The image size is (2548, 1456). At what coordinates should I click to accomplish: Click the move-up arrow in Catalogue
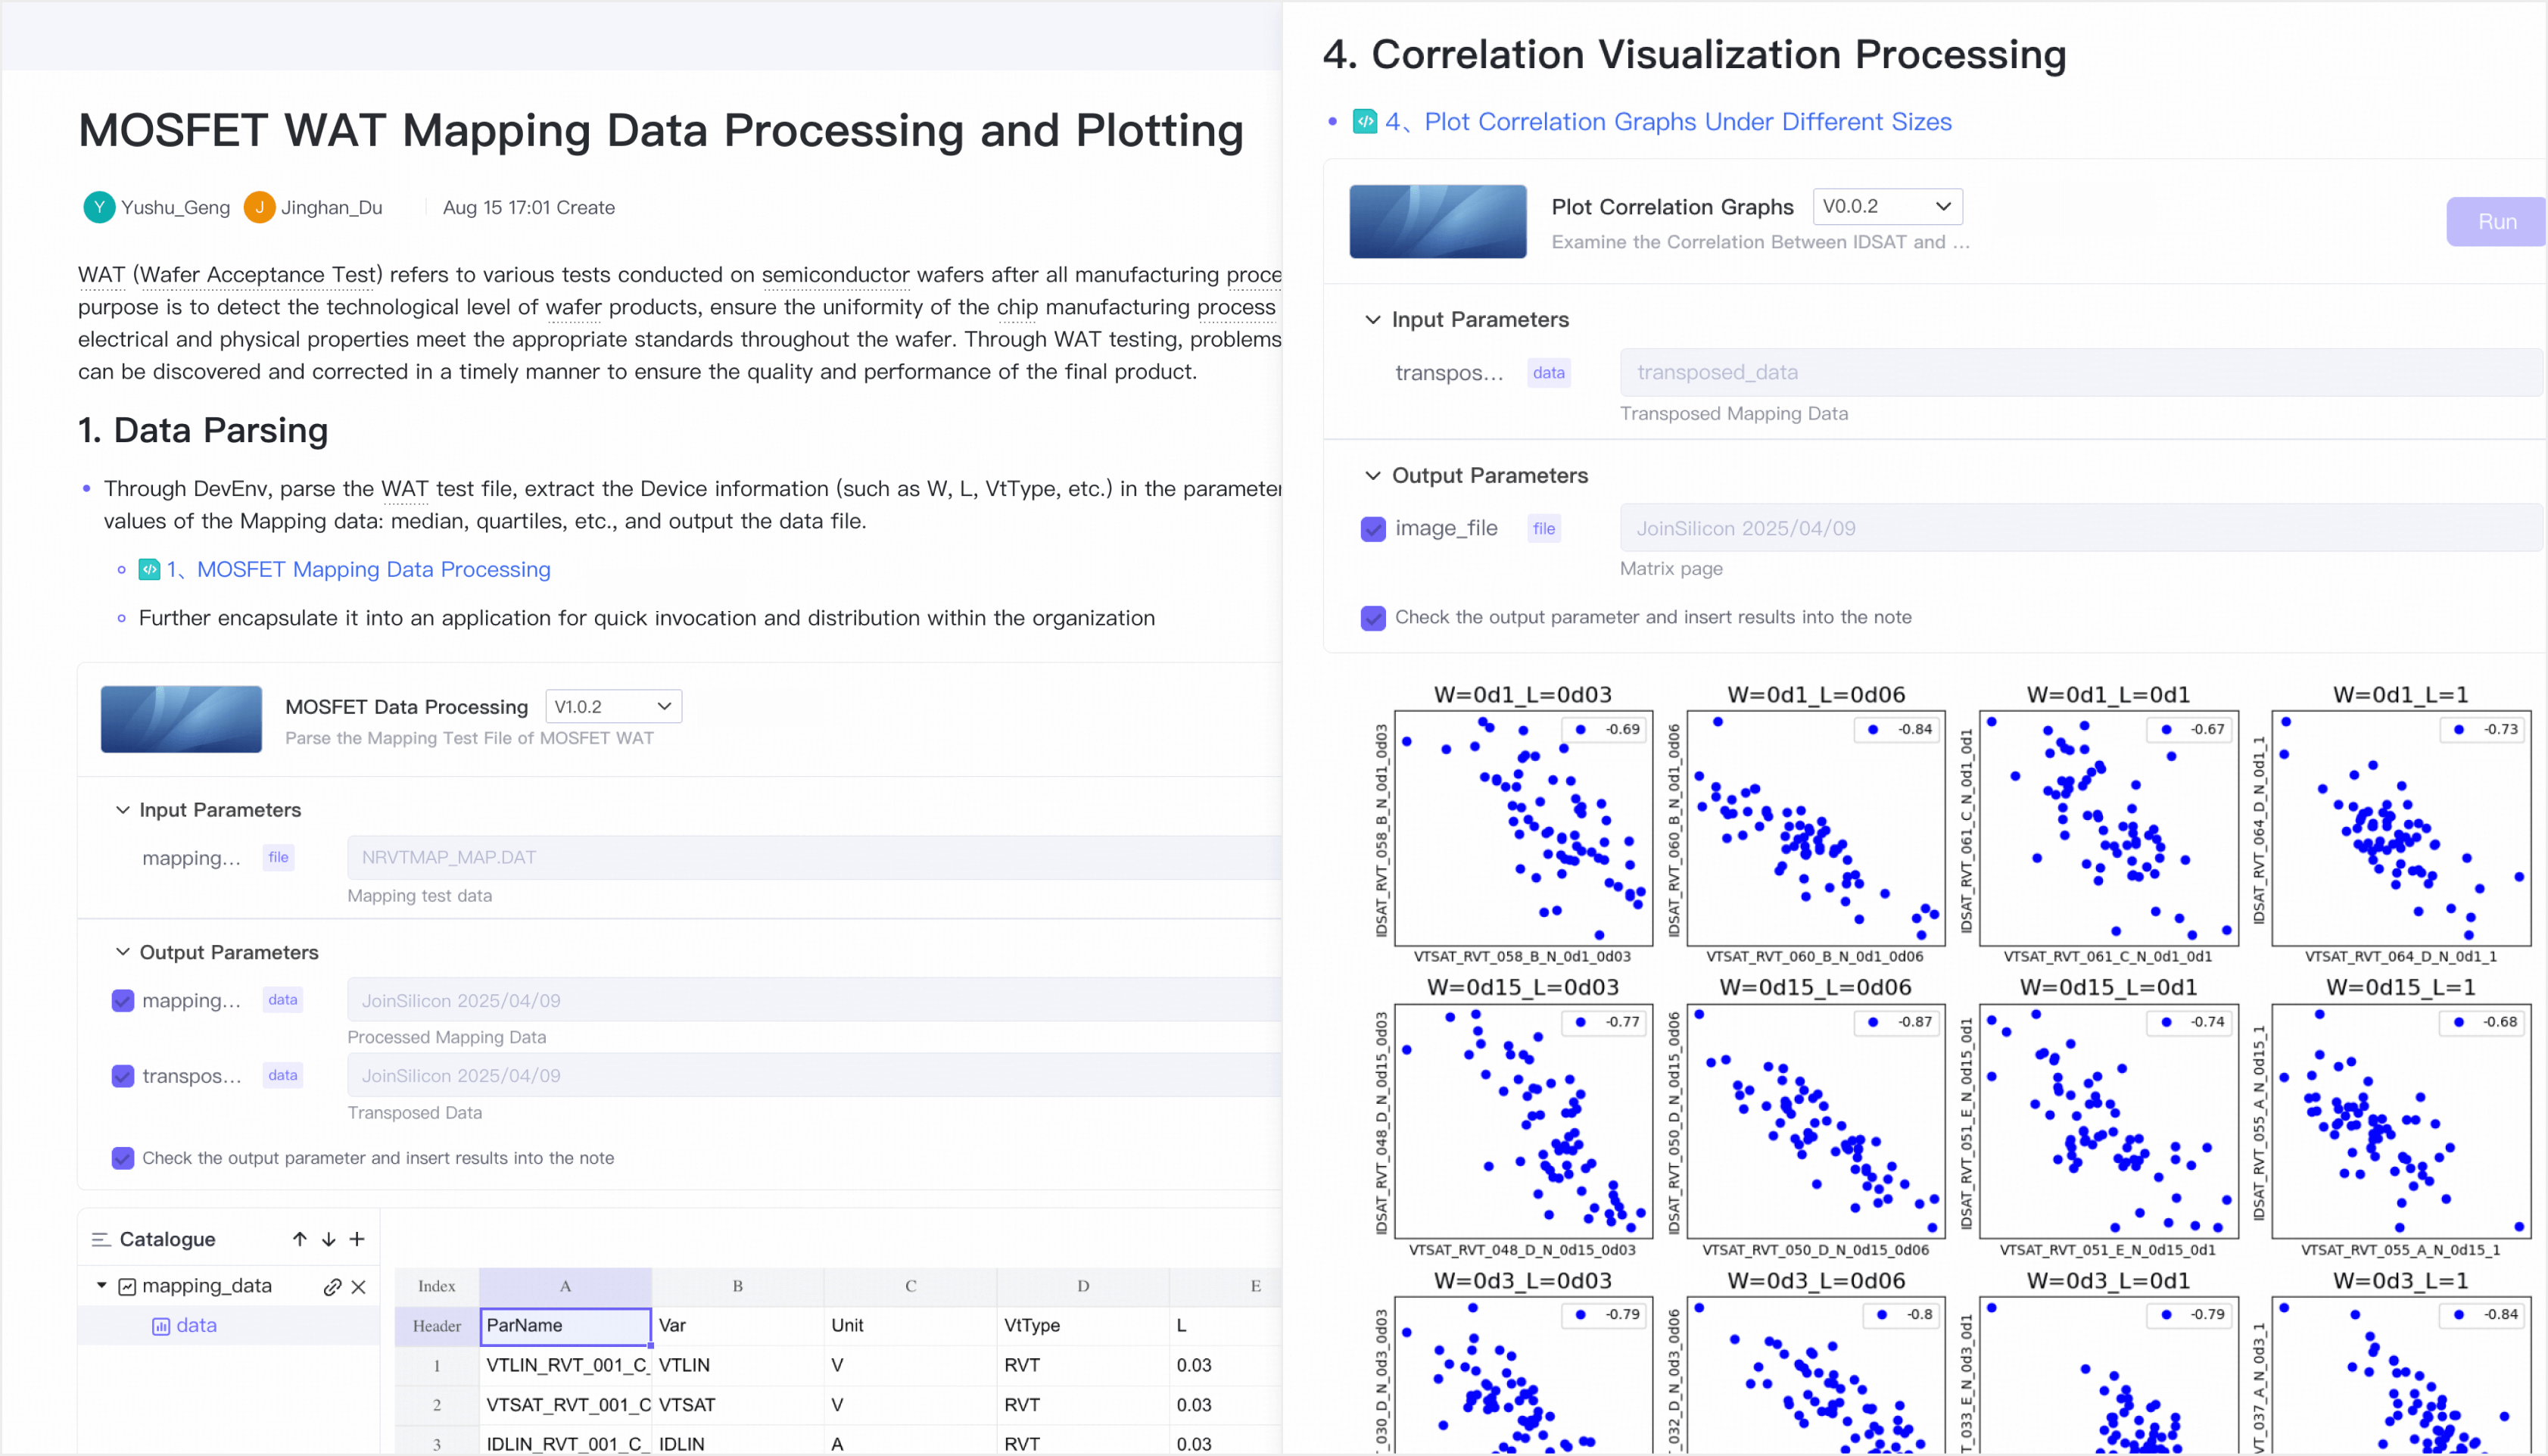(x=299, y=1239)
